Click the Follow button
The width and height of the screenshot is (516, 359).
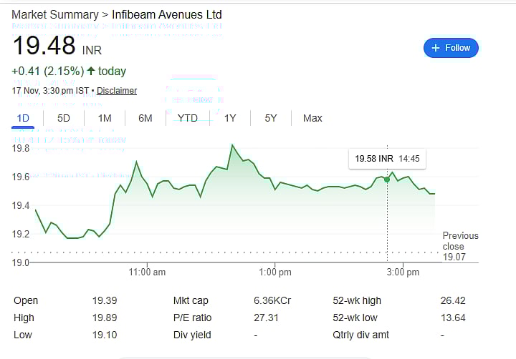point(451,48)
